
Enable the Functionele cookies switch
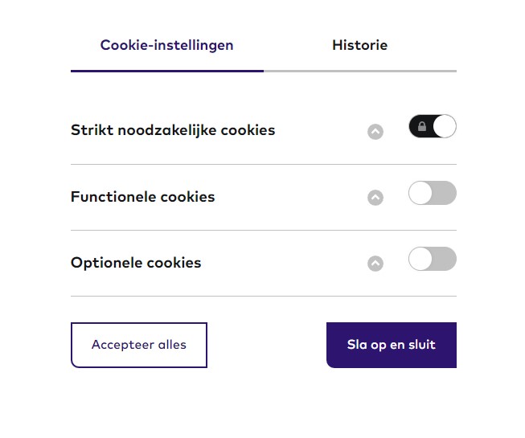tap(433, 193)
